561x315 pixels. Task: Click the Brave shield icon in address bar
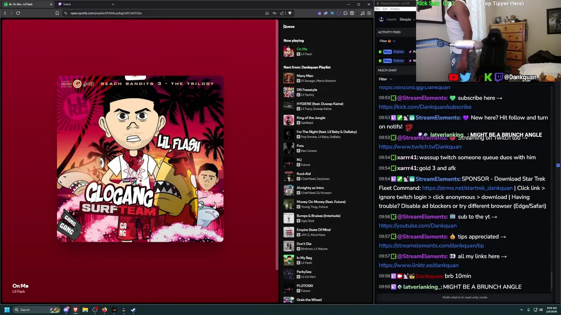tap(290, 13)
